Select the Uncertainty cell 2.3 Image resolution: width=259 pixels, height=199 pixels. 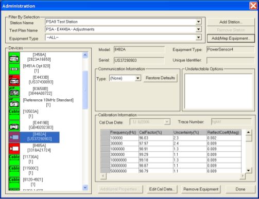pyautogui.click(x=189, y=138)
